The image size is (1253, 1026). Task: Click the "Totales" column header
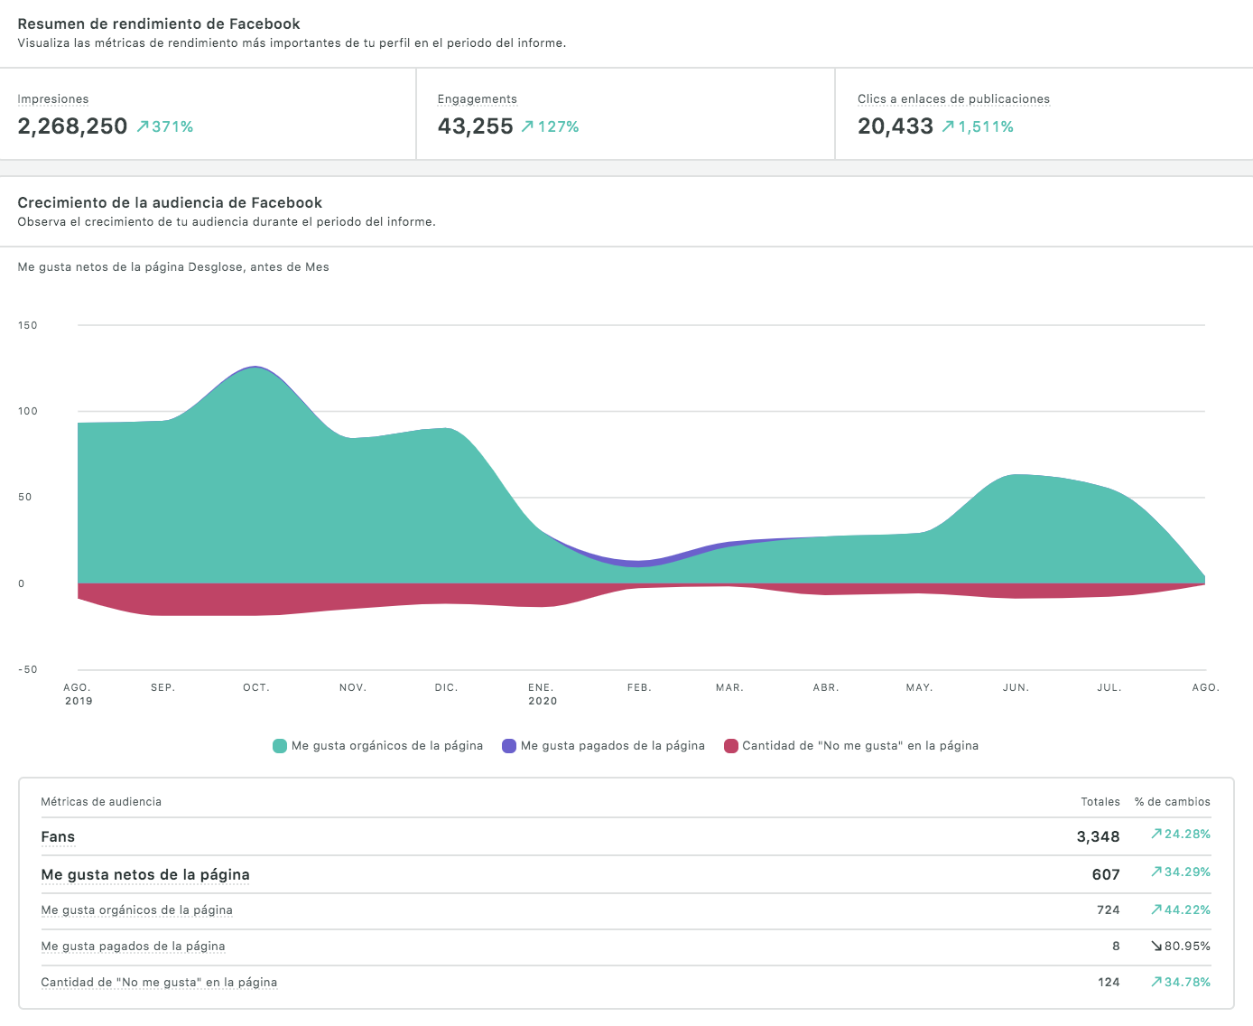click(1100, 802)
